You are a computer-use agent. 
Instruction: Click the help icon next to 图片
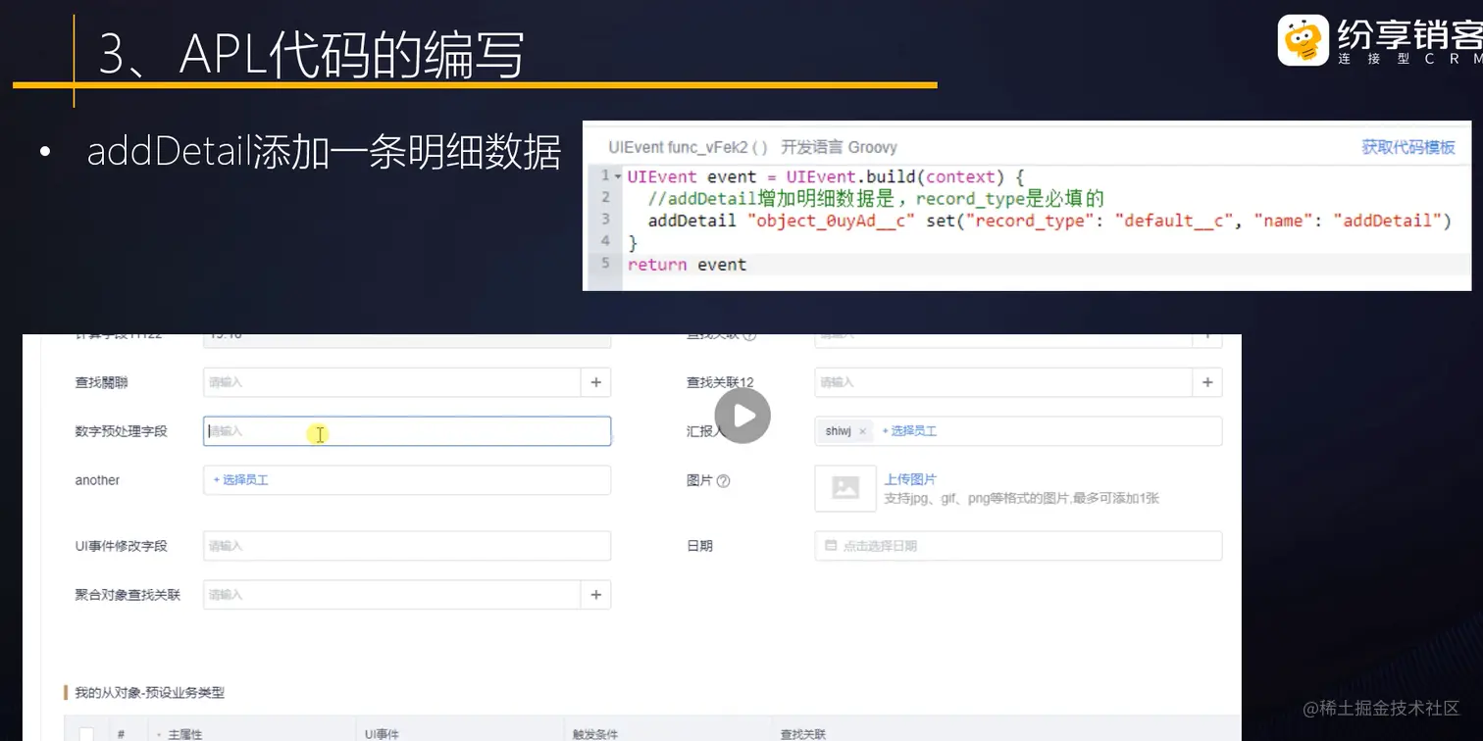click(724, 481)
